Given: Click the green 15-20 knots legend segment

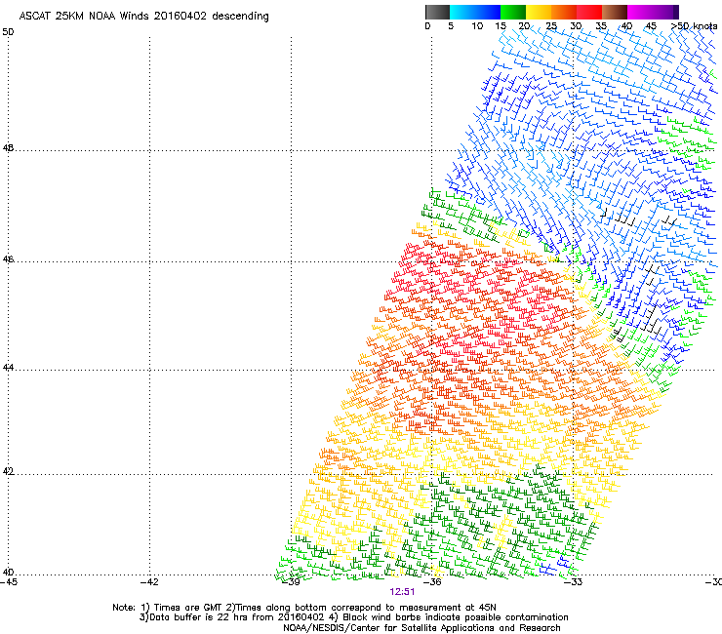Looking at the screenshot, I should coord(513,12).
